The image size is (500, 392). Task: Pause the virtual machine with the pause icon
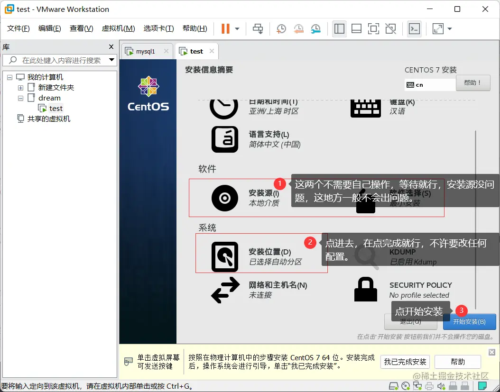(x=225, y=29)
